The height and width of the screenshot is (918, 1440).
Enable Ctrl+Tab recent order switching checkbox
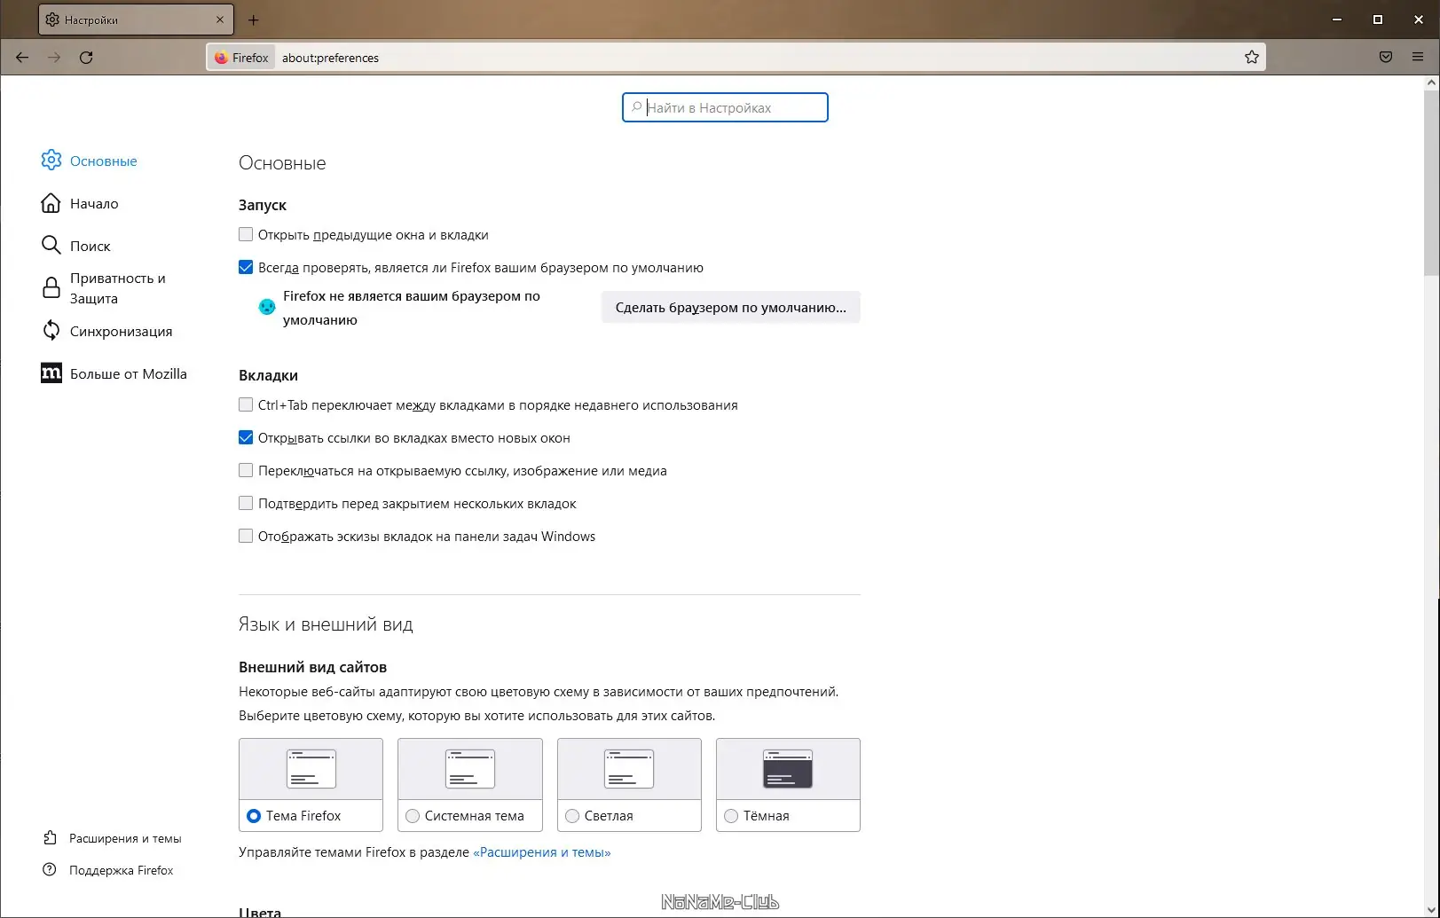click(x=246, y=404)
